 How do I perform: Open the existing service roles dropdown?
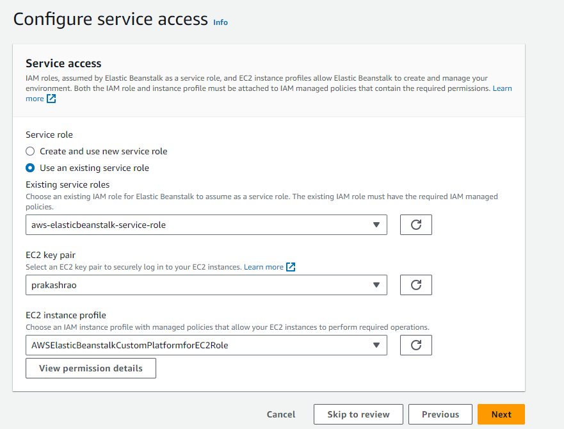[206, 225]
